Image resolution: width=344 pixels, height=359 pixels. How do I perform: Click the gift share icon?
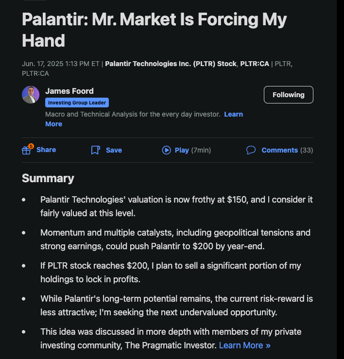tap(26, 151)
